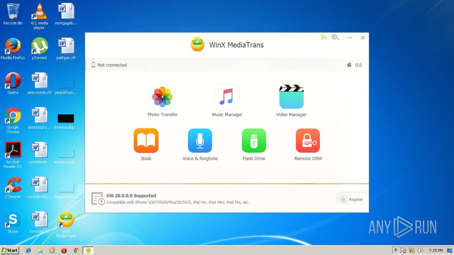Select the Recycle Bin desktop icon
This screenshot has width=454, height=255.
click(x=13, y=14)
